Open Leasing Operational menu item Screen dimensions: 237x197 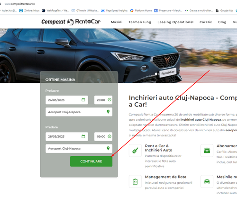click(175, 22)
